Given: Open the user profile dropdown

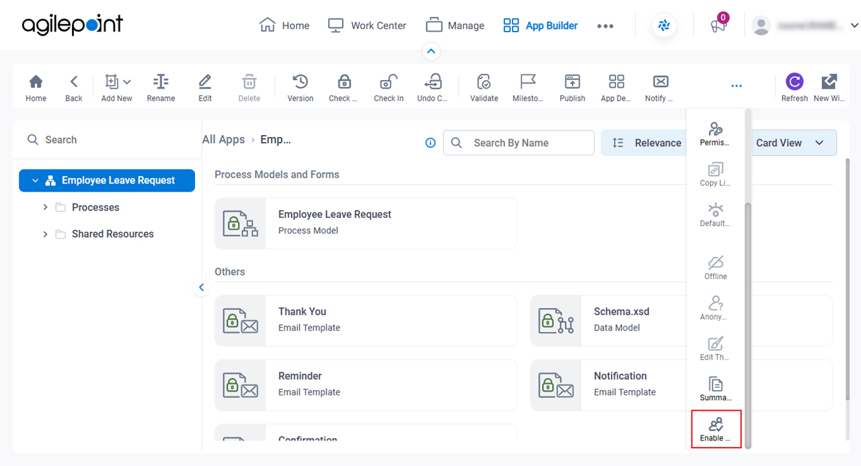Looking at the screenshot, I should (805, 26).
